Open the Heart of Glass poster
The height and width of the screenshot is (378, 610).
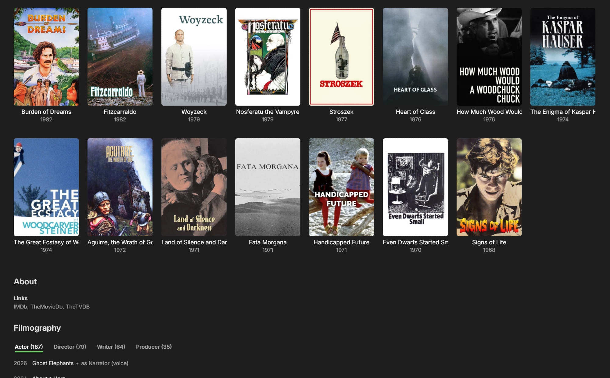[415, 57]
